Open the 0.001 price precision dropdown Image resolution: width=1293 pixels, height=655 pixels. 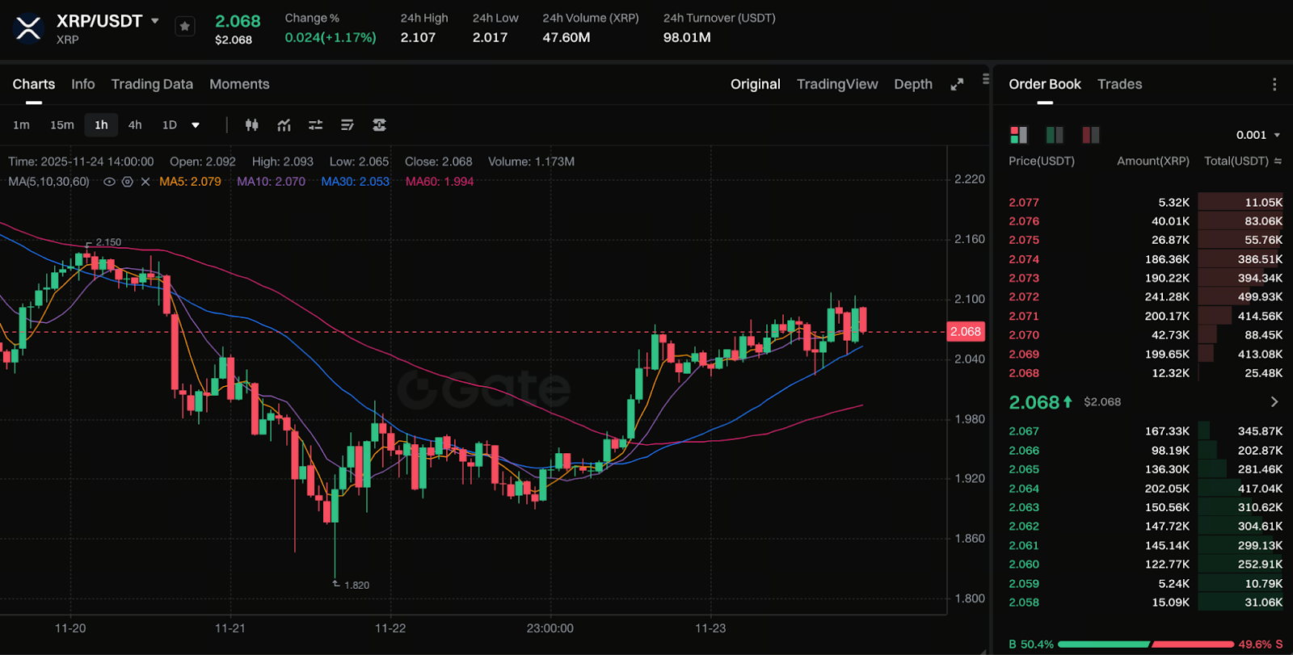click(x=1257, y=135)
